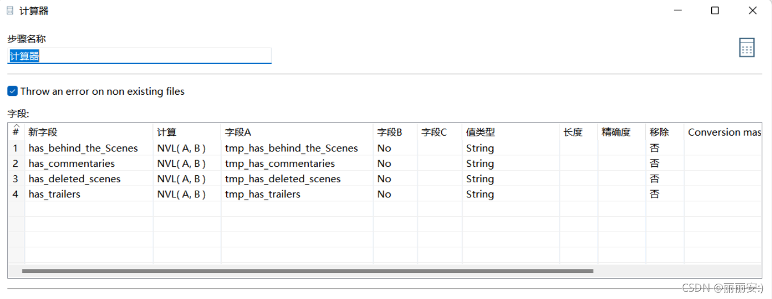This screenshot has width=772, height=299.
Task: Click the 移除 column header
Action: [665, 132]
